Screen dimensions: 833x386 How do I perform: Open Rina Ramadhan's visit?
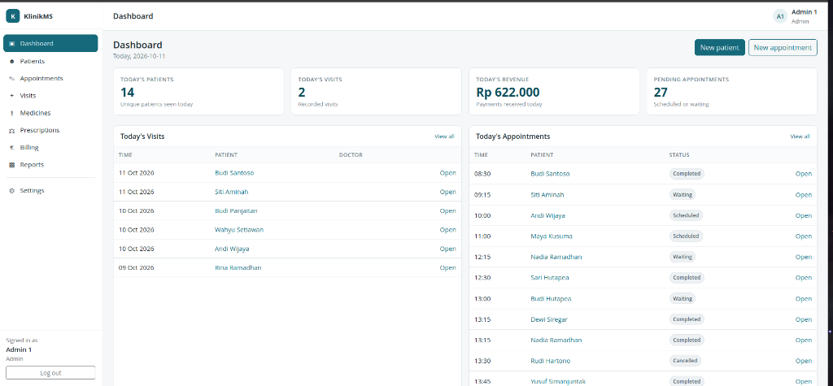(x=448, y=267)
